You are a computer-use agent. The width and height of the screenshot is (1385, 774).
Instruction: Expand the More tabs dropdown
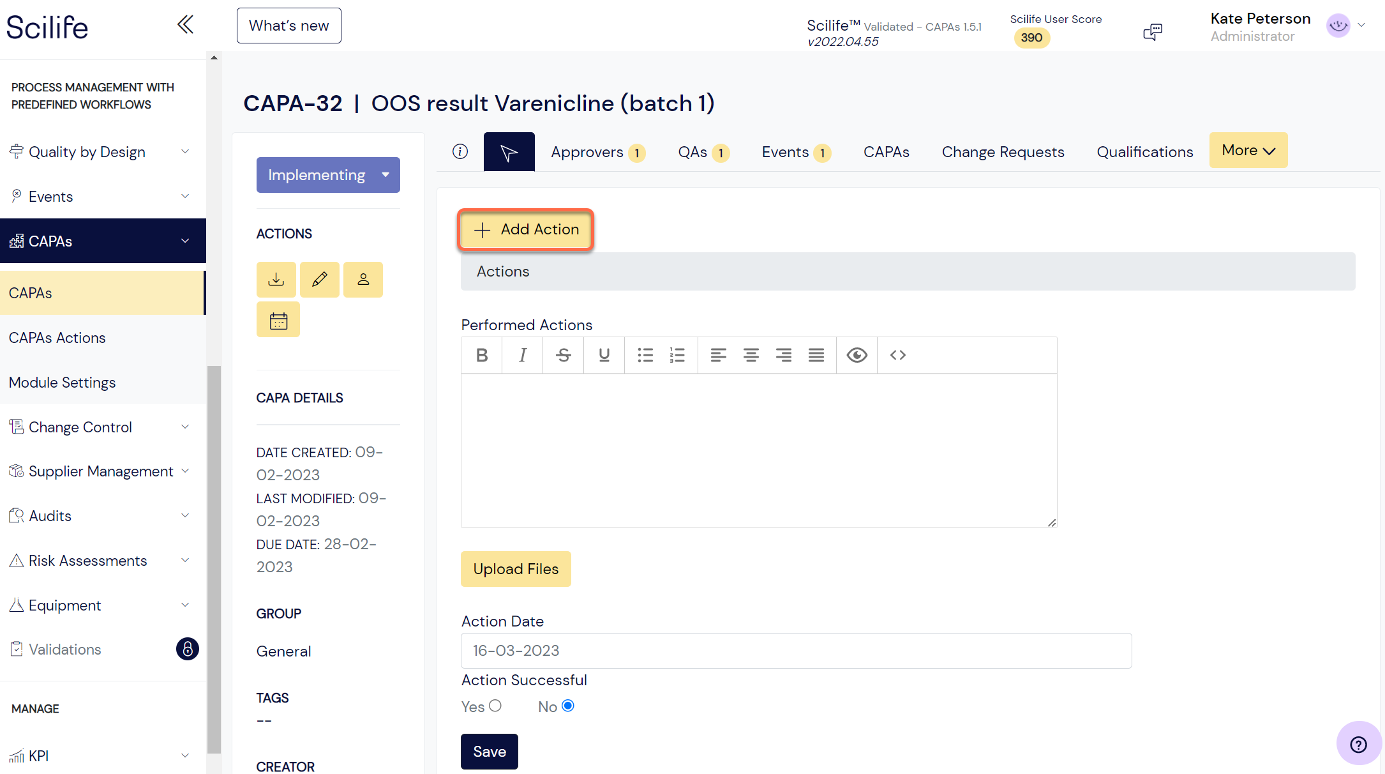click(x=1248, y=149)
